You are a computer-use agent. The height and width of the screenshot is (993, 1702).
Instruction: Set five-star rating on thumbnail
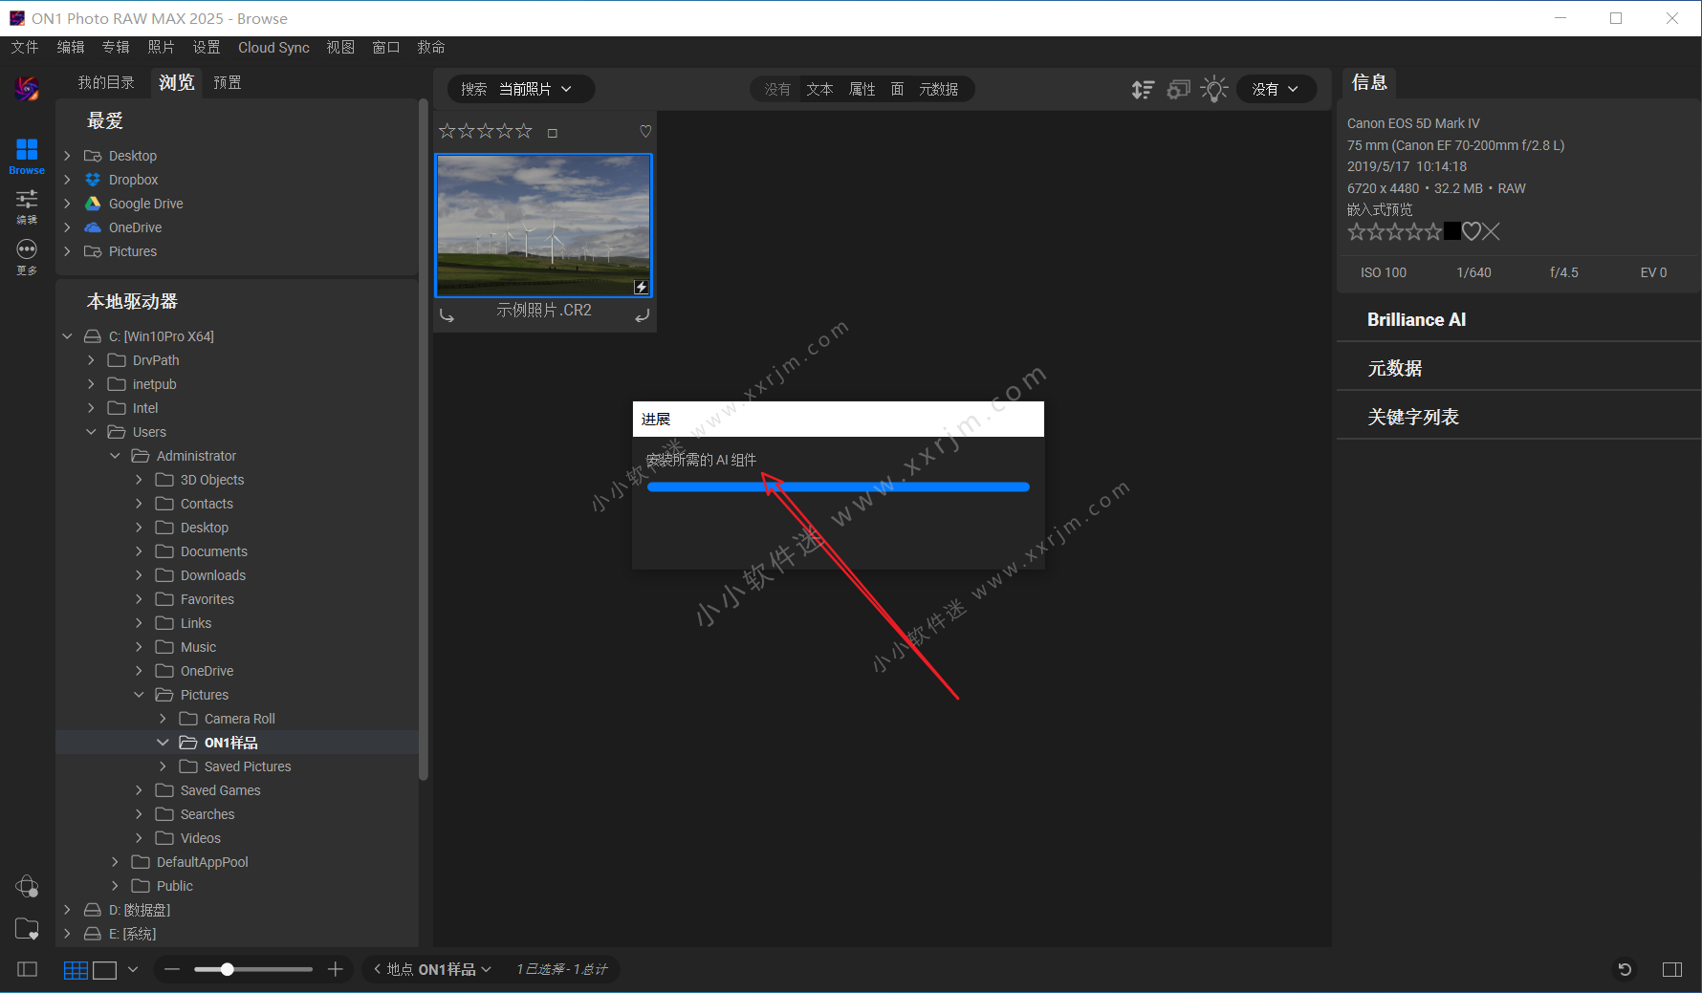click(523, 131)
